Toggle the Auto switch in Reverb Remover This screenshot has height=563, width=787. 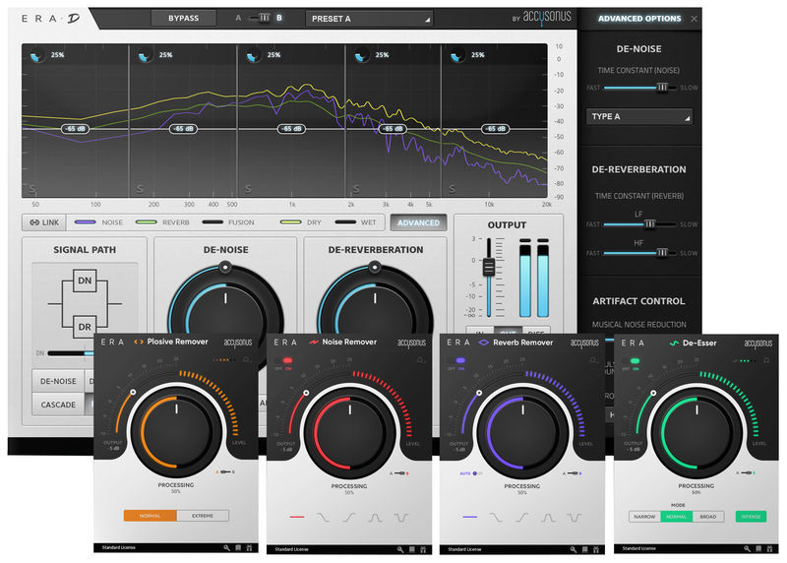(474, 473)
